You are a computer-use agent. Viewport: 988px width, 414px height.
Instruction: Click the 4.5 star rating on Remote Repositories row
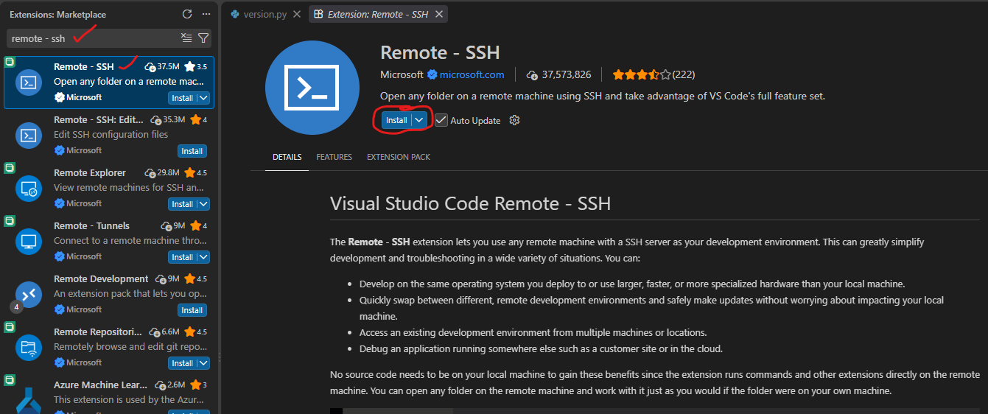click(195, 331)
